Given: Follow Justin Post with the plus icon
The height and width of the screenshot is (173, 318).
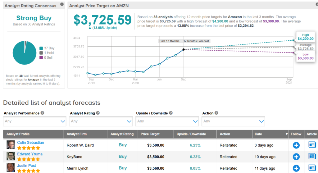Looking at the screenshot, I should (x=296, y=168).
